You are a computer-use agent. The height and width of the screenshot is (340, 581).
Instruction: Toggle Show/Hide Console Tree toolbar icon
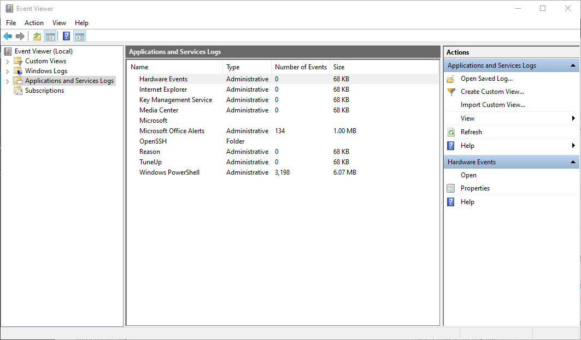click(50, 36)
